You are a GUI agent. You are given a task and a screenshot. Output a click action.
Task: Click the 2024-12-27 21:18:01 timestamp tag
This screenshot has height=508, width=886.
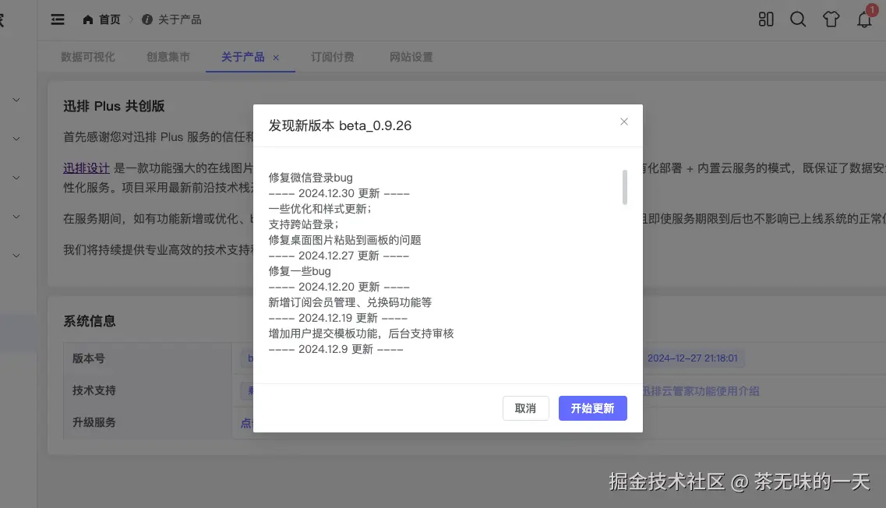[693, 358]
